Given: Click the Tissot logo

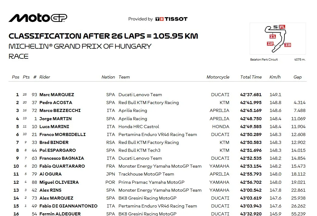Looking at the screenshot, I should coord(171,19).
